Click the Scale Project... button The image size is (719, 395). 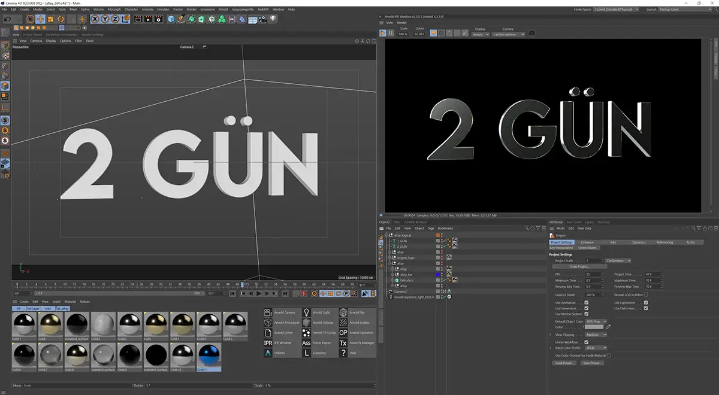pos(581,266)
